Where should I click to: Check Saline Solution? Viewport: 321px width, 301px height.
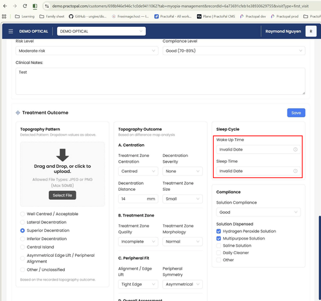click(x=218, y=246)
